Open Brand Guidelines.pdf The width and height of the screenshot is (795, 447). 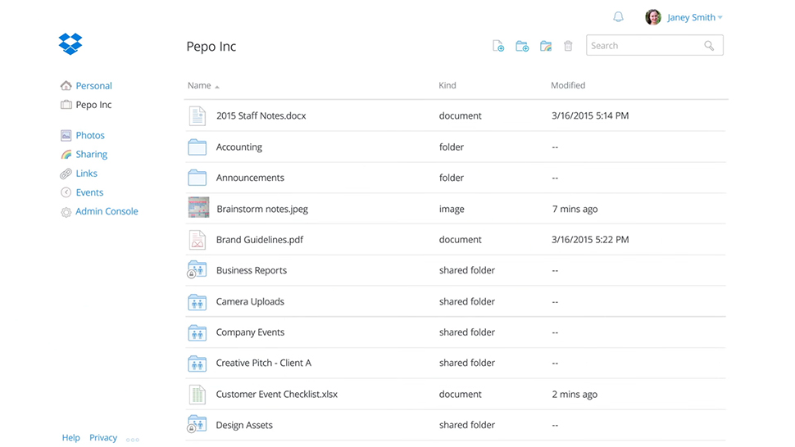point(260,239)
